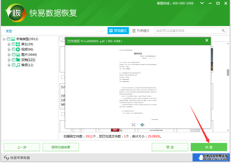The width and height of the screenshot is (231, 163).
Task: Click the 其它 four-dot category icon
Action: [18, 44]
